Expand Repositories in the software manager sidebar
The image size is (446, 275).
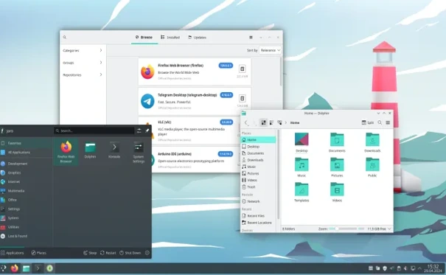[83, 74]
